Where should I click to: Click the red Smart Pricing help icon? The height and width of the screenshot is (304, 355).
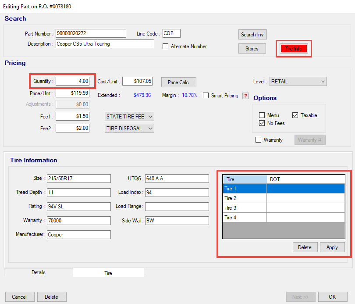point(245,96)
